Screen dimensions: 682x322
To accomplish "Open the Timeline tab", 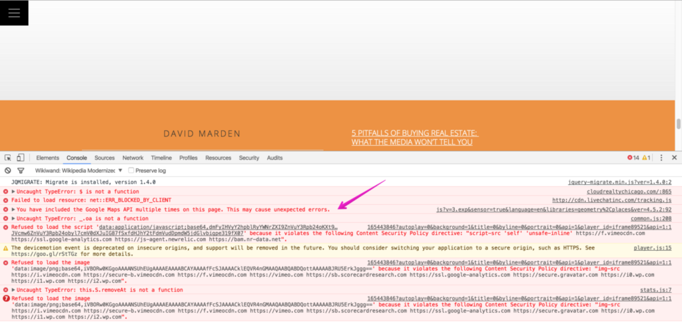I will click(x=161, y=158).
